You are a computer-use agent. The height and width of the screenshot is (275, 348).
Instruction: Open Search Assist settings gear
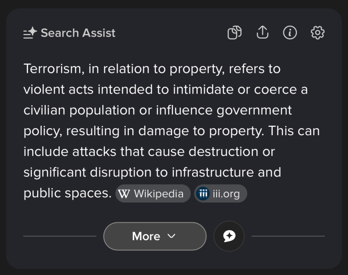318,33
